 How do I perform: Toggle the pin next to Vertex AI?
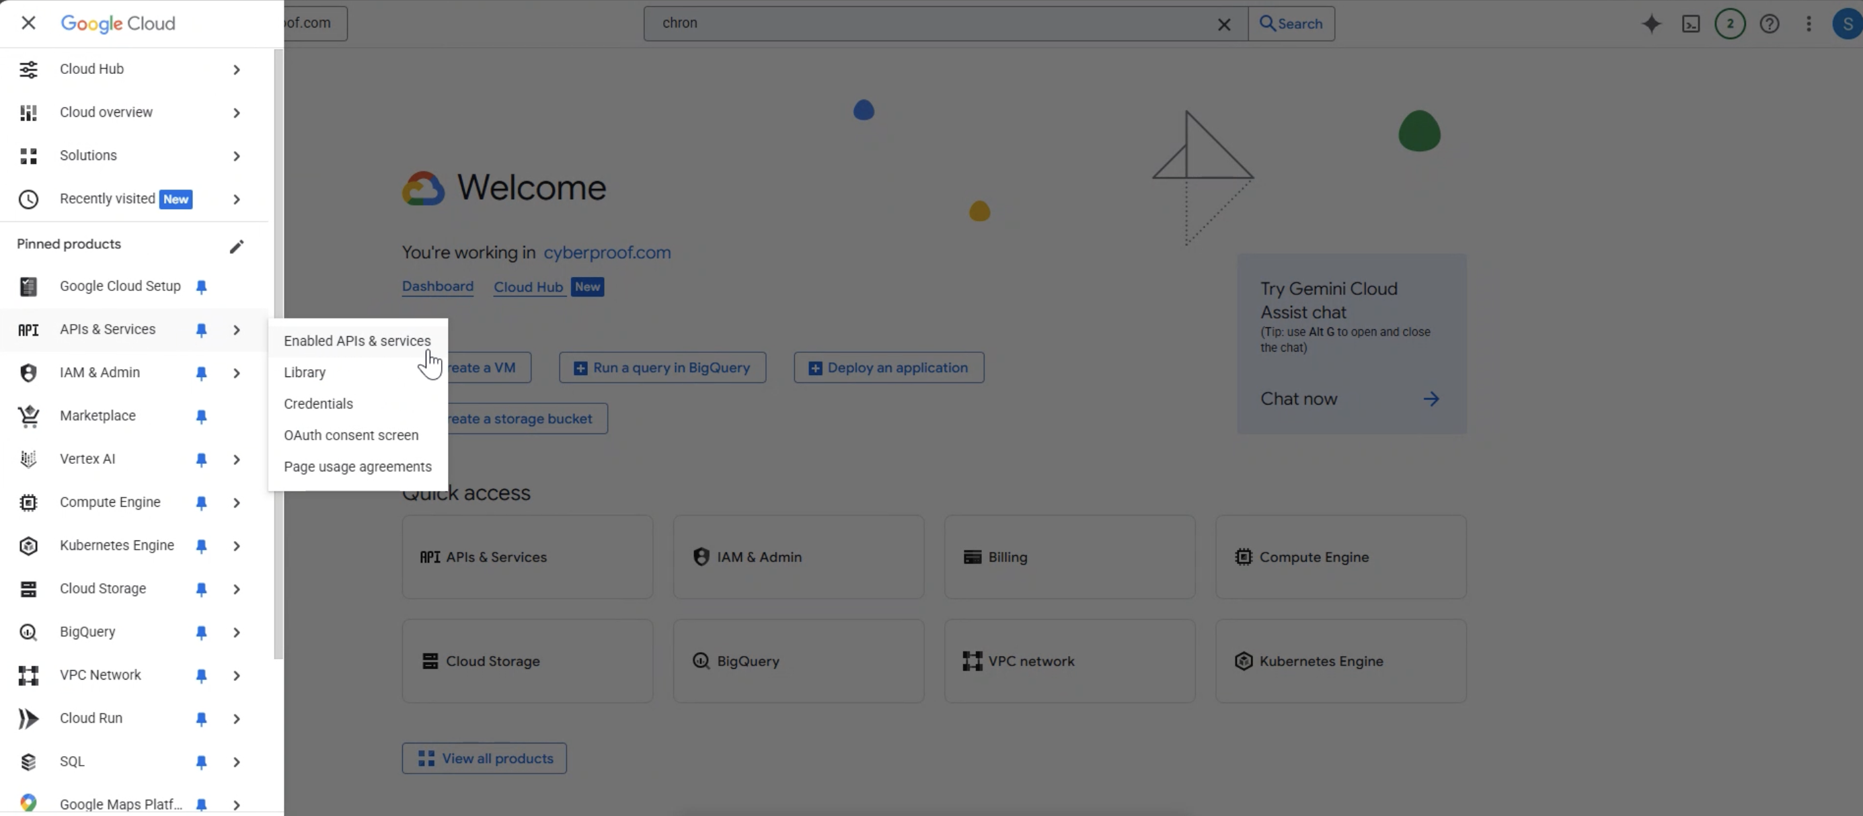[x=201, y=460]
